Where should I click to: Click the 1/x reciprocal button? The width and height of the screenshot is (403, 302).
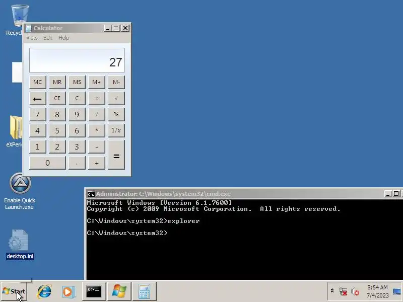point(116,131)
